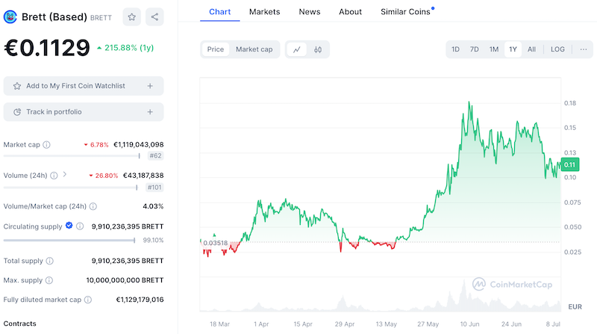Click the Brett coin logo icon

[x=10, y=16]
